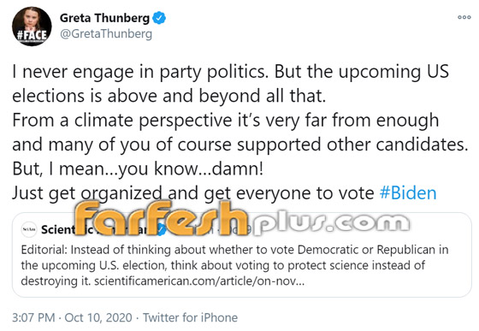Click the line 'and many of you of course'

(x=239, y=145)
